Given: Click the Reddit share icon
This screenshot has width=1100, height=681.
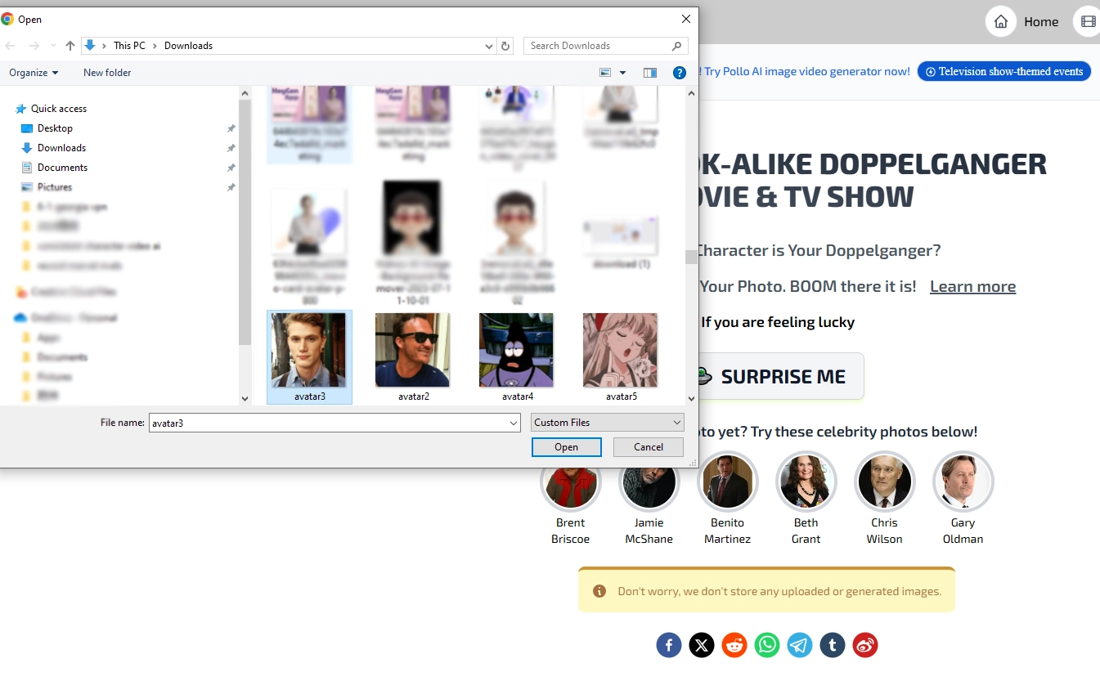Looking at the screenshot, I should [x=734, y=645].
